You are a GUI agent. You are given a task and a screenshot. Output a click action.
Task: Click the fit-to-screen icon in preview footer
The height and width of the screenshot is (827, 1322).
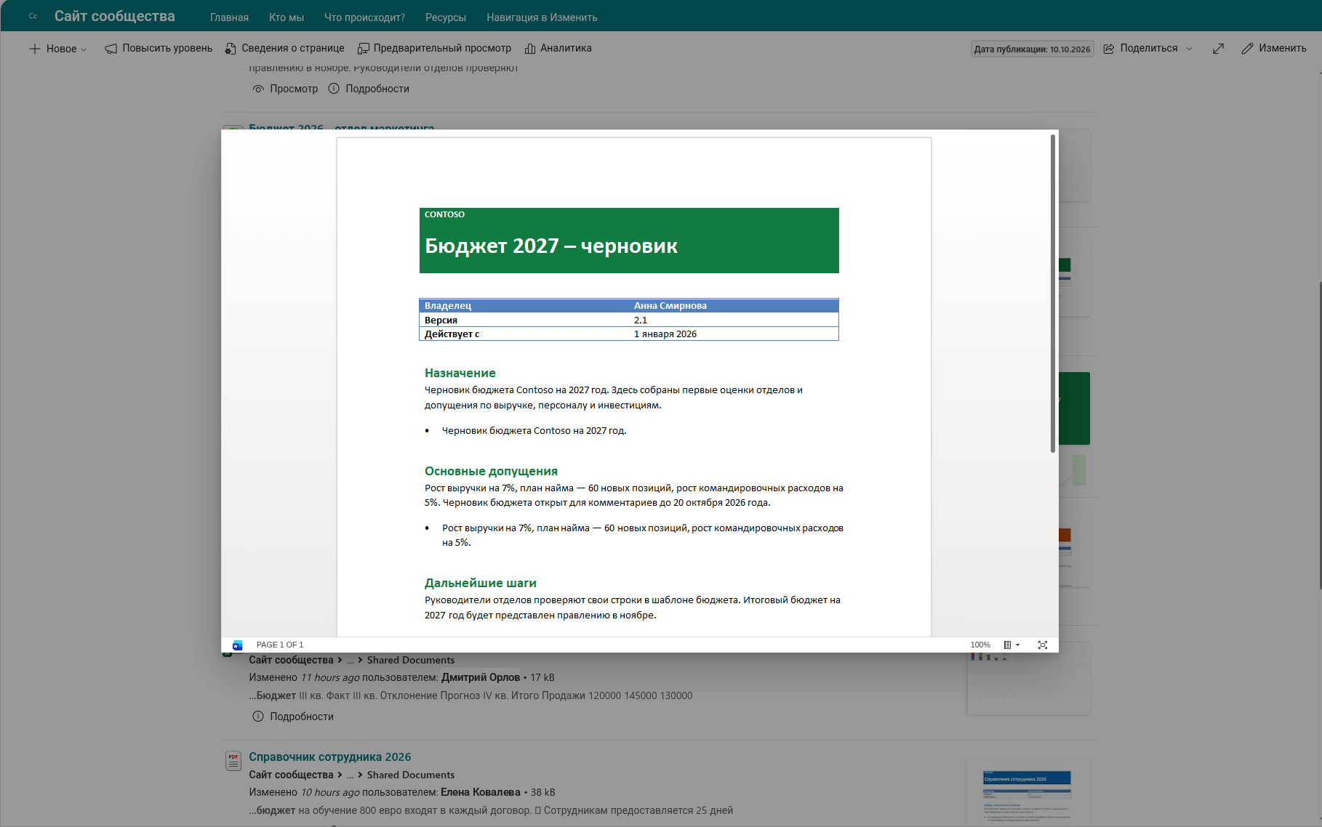coord(1043,645)
